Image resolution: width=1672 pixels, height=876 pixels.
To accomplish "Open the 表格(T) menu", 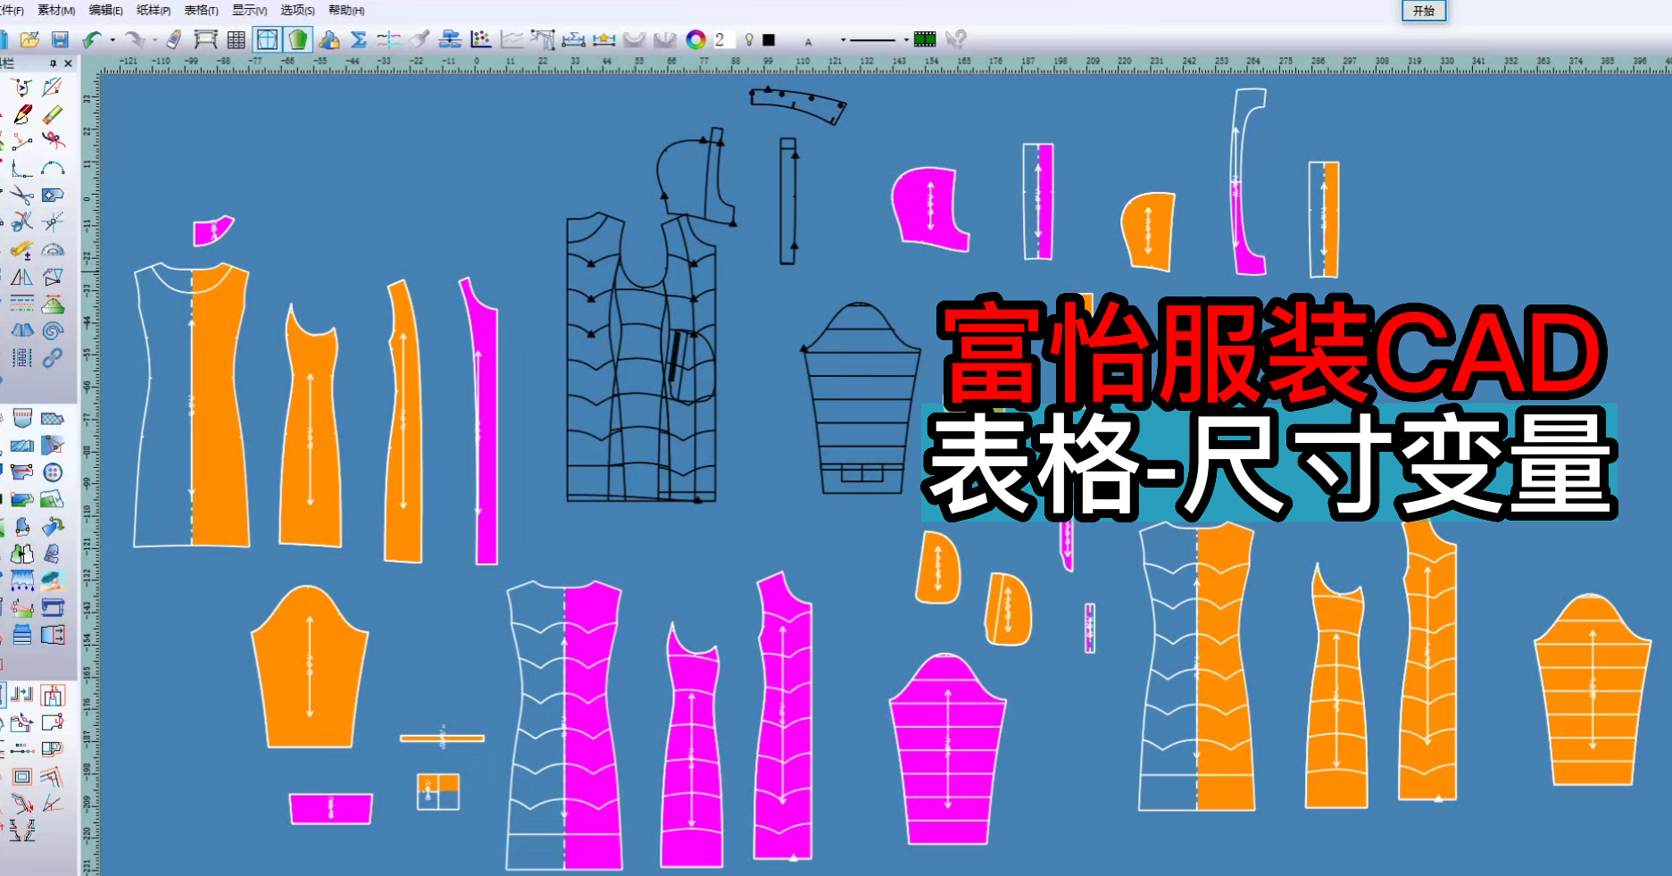I will tap(201, 11).
